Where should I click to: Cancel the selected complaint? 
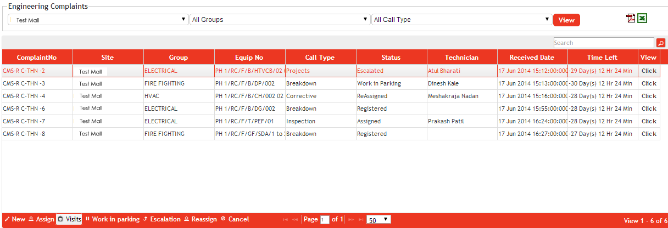tap(235, 219)
